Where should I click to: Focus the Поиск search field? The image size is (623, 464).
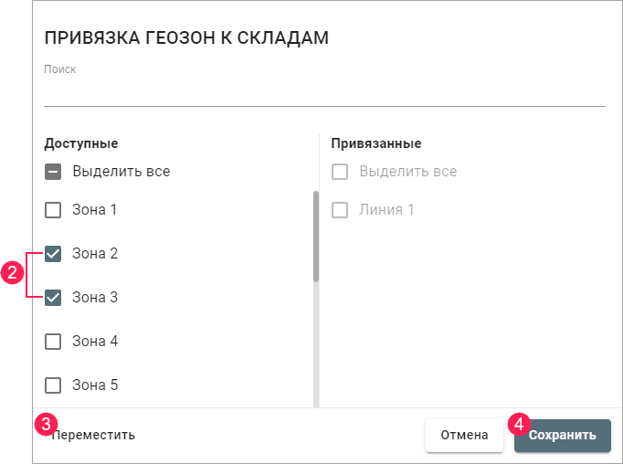click(324, 92)
